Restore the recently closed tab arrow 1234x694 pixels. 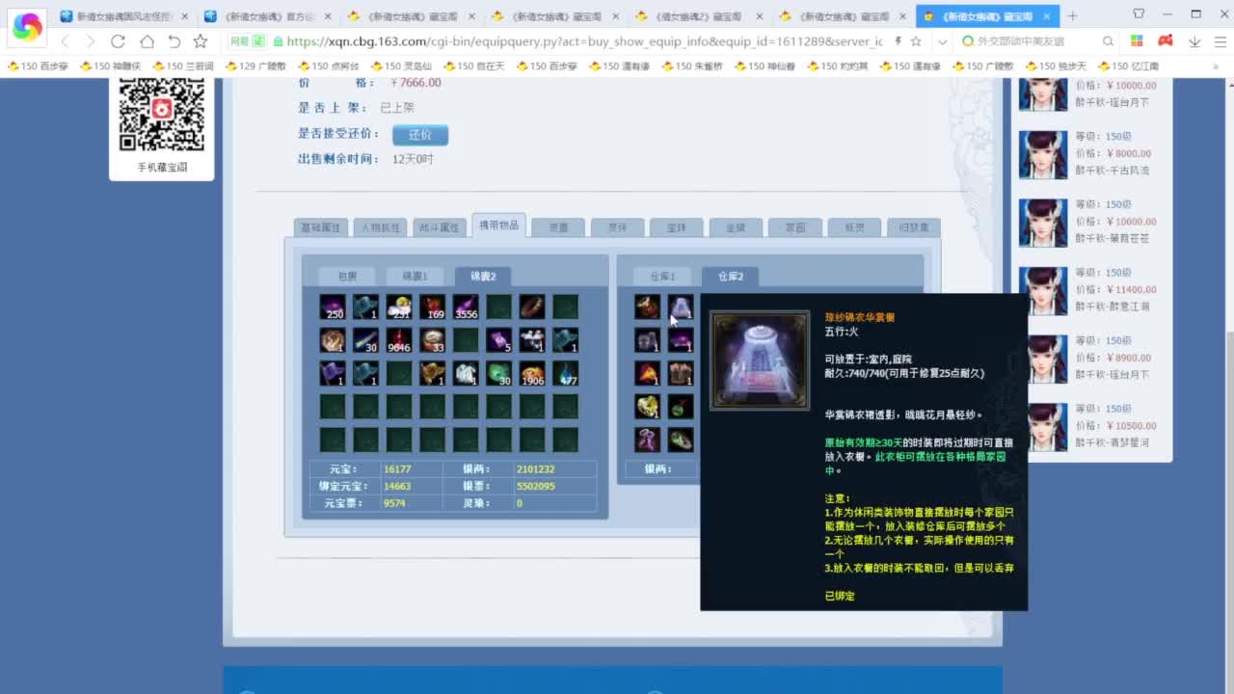click(x=174, y=41)
